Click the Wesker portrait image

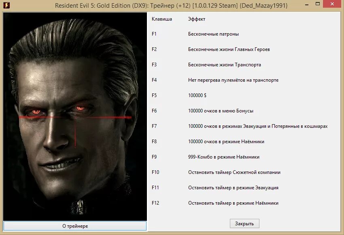[x=75, y=116]
